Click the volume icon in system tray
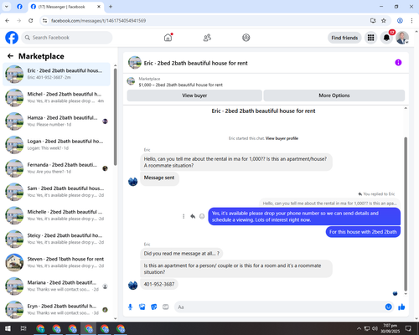The height and width of the screenshot is (335, 419). [x=375, y=328]
